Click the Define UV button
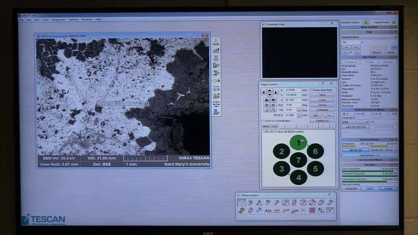Image resolution: width=418 pixels, height=235 pixels. 322,121
